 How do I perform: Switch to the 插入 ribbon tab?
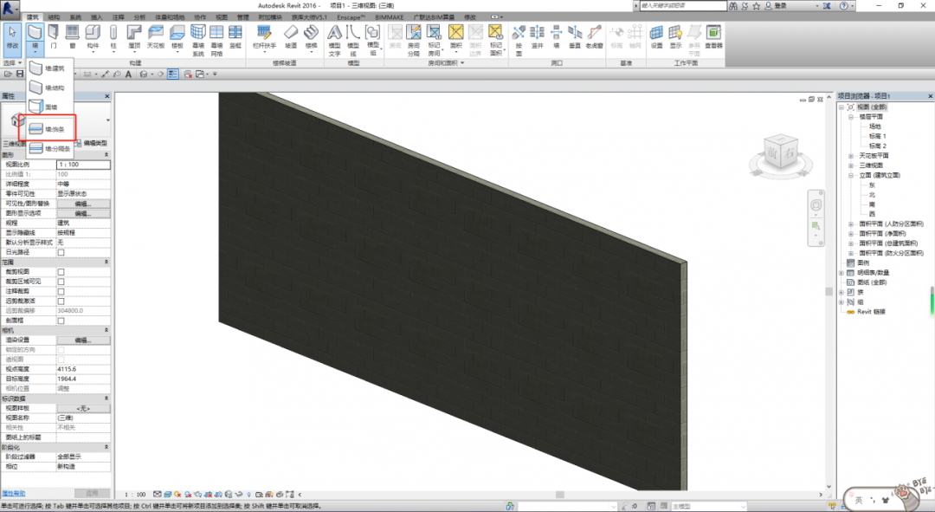coord(97,17)
